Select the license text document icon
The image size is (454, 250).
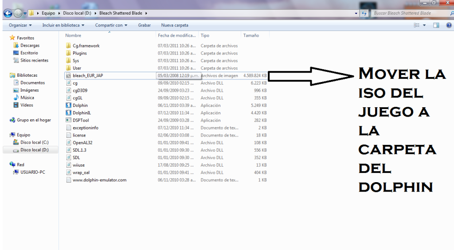pyautogui.click(x=68, y=135)
